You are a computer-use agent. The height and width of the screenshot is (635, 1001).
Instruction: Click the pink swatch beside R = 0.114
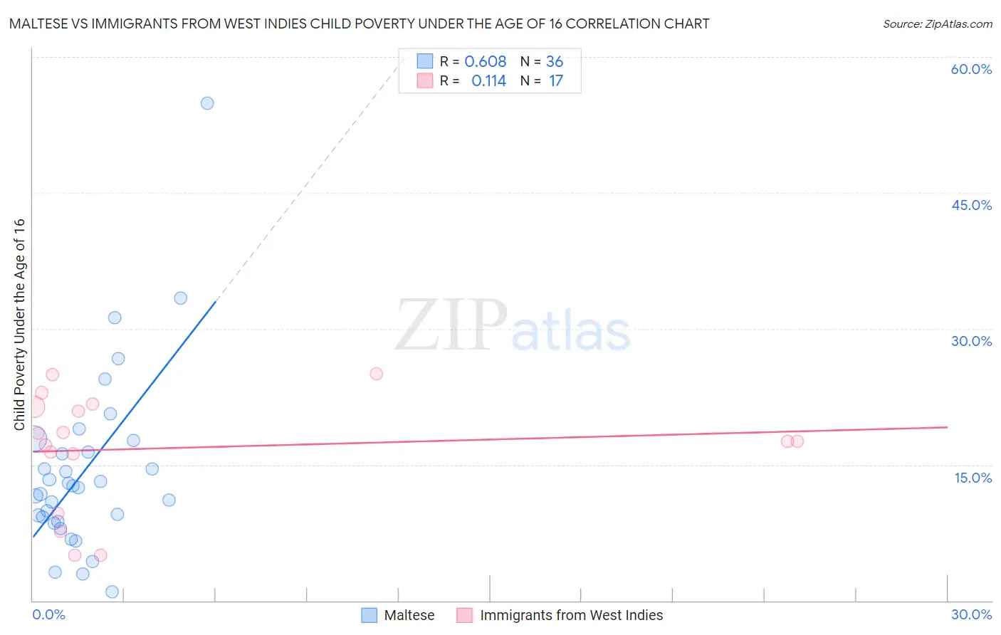tap(425, 80)
